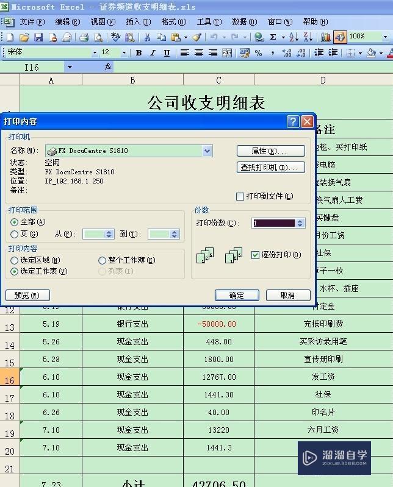Select the 页 print range radio button
393x487 pixels.
click(x=14, y=234)
